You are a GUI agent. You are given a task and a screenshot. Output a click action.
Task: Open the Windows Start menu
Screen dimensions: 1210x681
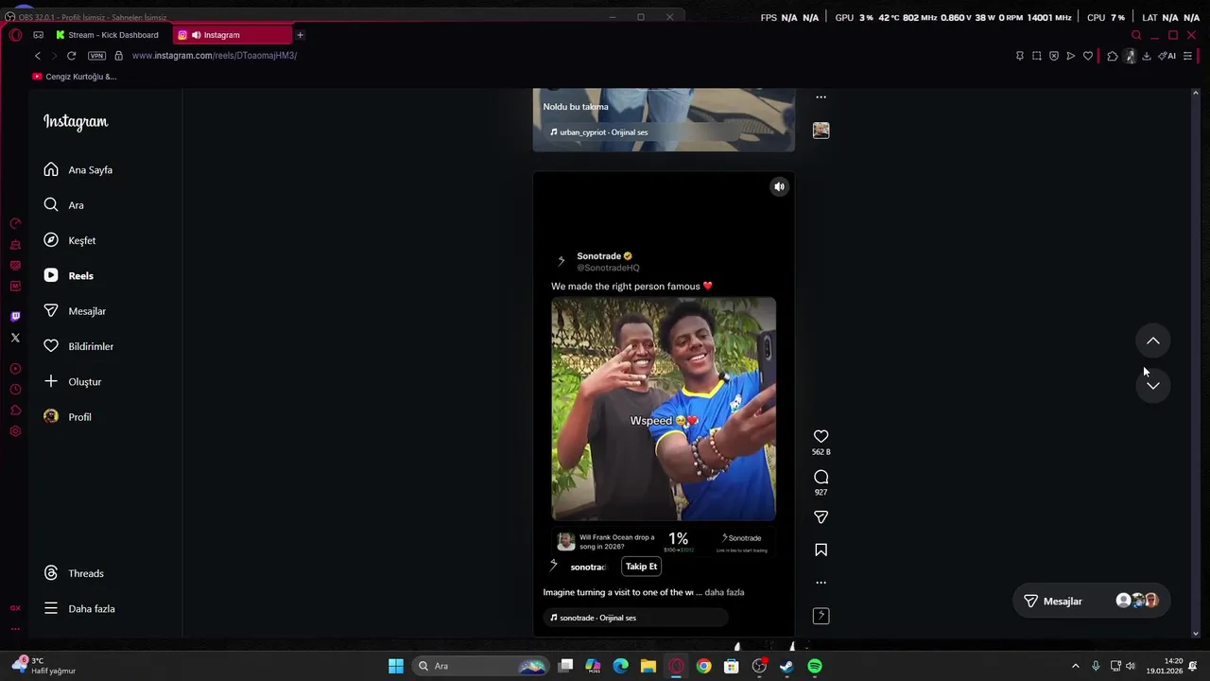tap(396, 666)
